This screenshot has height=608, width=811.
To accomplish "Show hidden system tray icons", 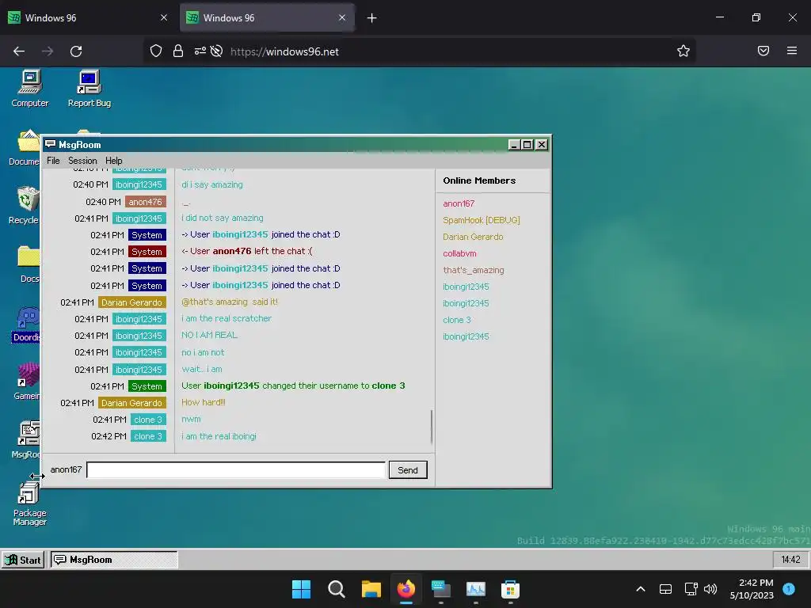I will pos(640,589).
